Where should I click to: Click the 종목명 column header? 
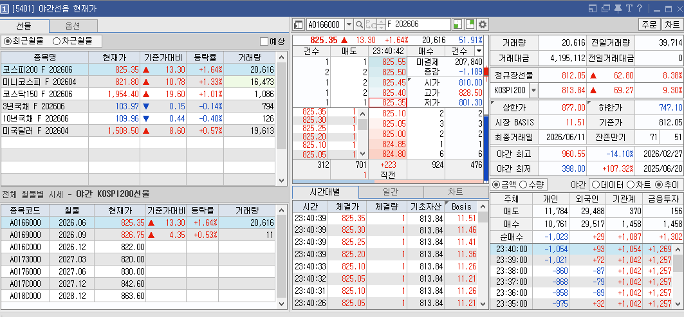[44, 57]
